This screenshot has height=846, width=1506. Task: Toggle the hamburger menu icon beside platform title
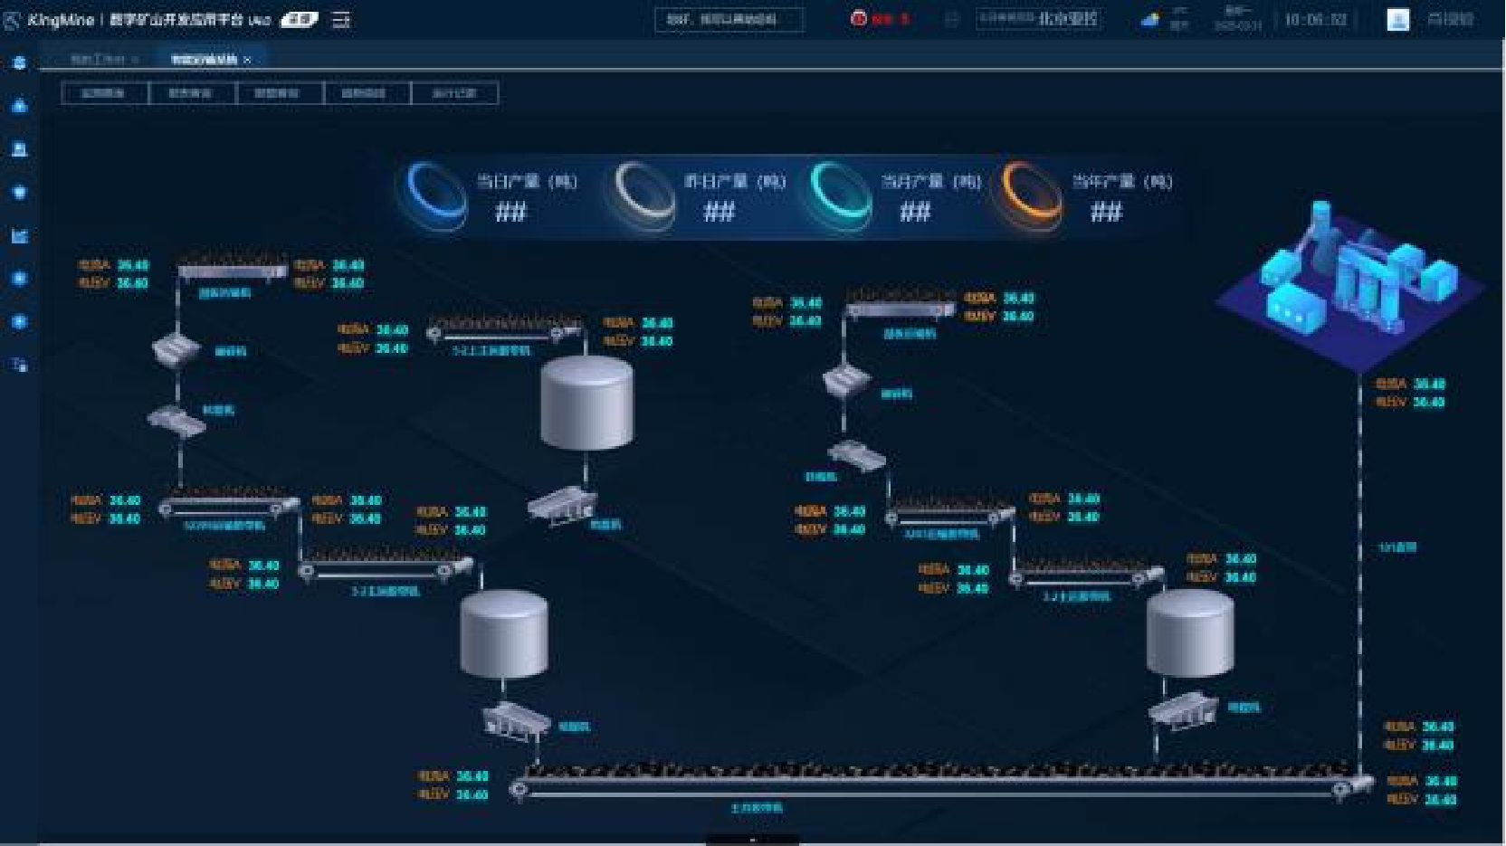(x=341, y=20)
